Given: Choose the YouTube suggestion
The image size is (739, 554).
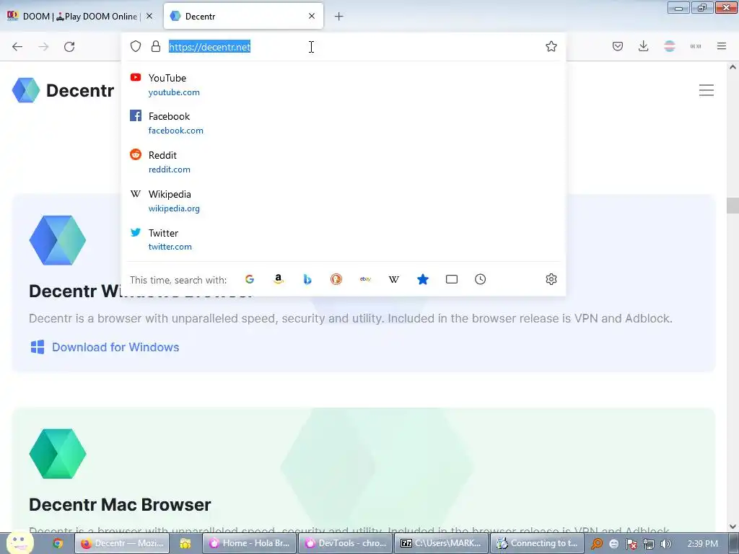Looking at the screenshot, I should click(343, 85).
